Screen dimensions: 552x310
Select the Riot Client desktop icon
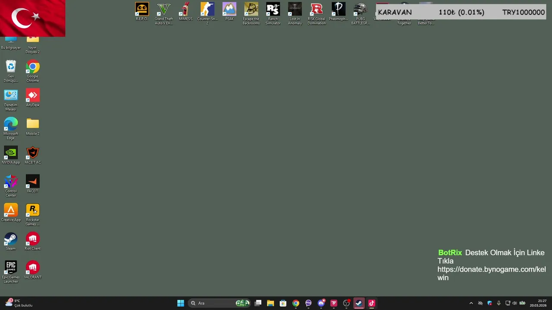click(32, 242)
